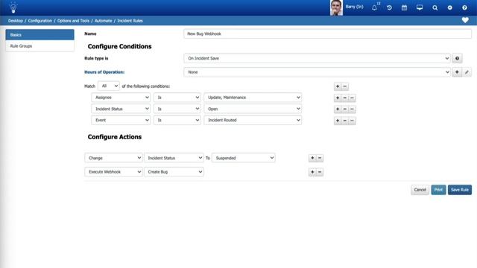
Task: Click the lightbulb logo icon
Action: [13, 7]
